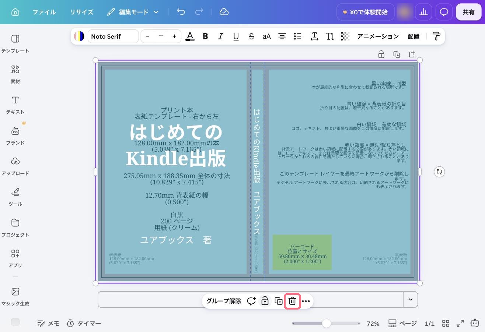Select the copy style paint roller
The image size is (485, 332).
[436, 36]
